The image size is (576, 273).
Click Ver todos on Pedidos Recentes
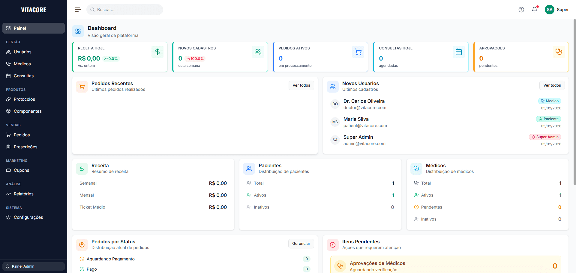301,85
